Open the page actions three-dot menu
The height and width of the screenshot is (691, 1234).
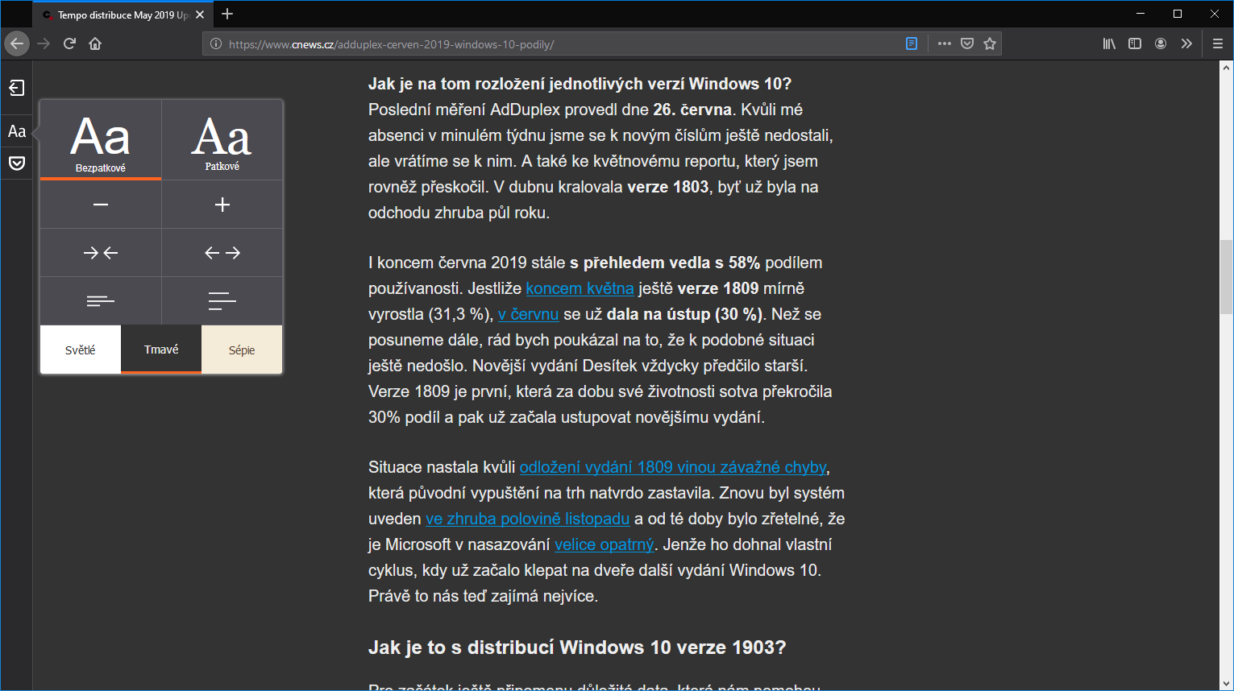(x=945, y=43)
